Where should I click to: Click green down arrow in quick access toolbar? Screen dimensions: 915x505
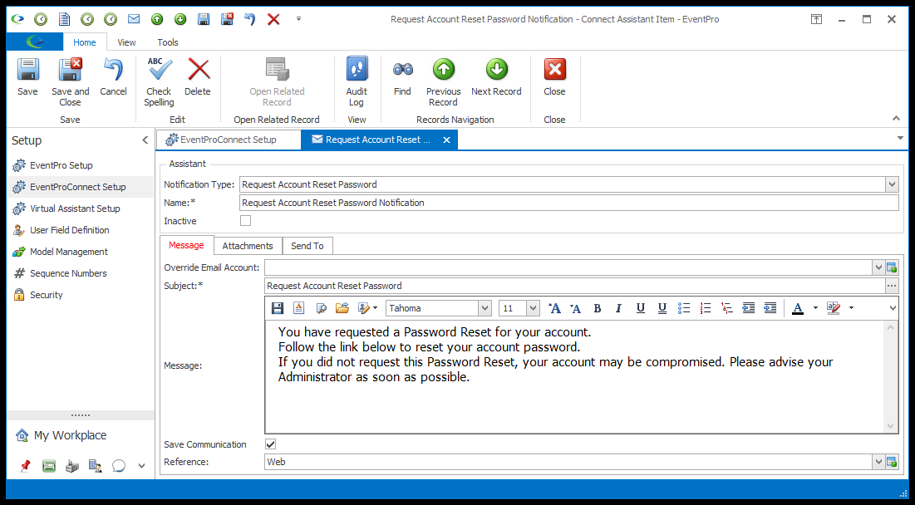[x=180, y=19]
